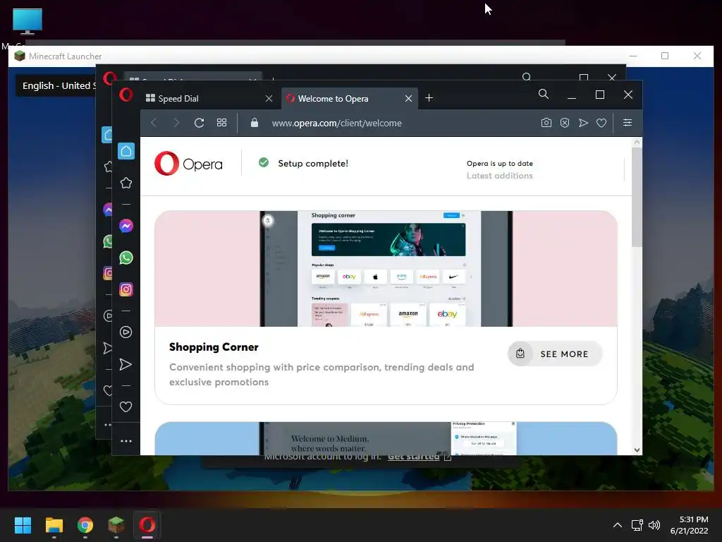This screenshot has height=542, width=722.
Task: Click scrollbar down arrow
Action: (x=637, y=450)
